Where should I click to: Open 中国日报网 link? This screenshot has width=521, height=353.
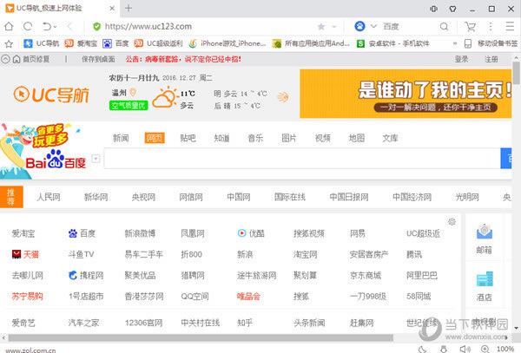pos(349,197)
